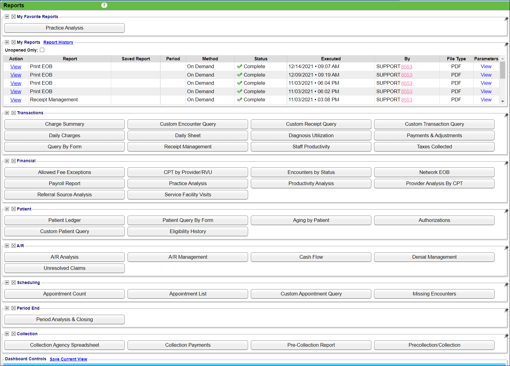Image resolution: width=510 pixels, height=366 pixels.
Task: Click Save Current View link
Action: point(68,359)
